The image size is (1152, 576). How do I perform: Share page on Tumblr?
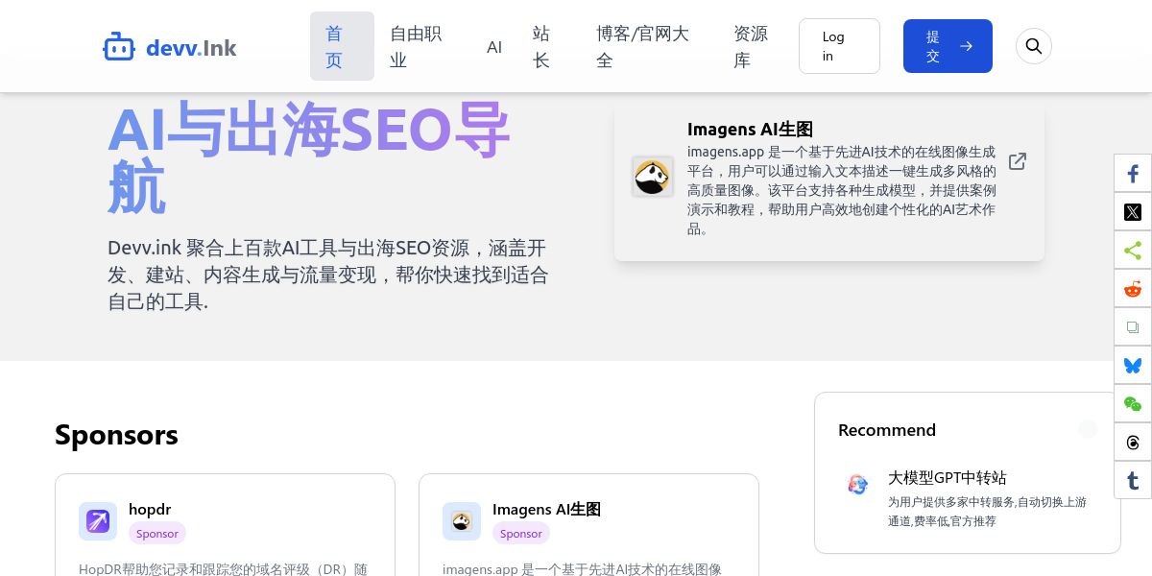[1133, 481]
